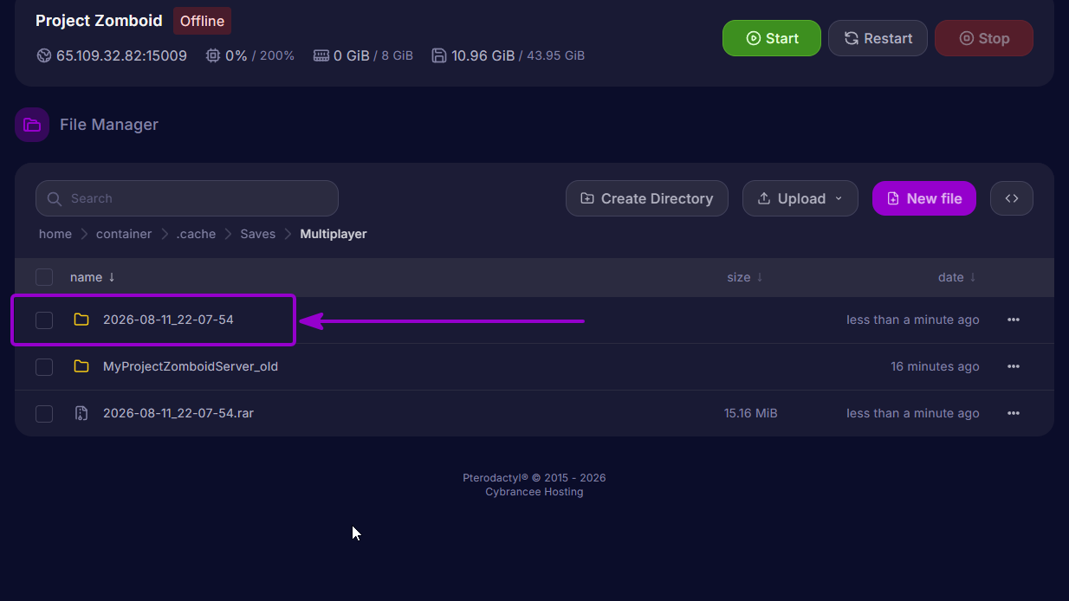Open options menu for MyProjectZomboidServer_old
This screenshot has width=1069, height=601.
click(1014, 366)
